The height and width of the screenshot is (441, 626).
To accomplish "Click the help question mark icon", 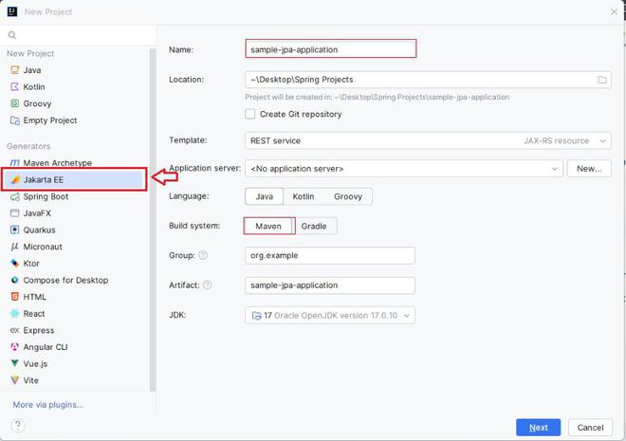I will coord(18,427).
